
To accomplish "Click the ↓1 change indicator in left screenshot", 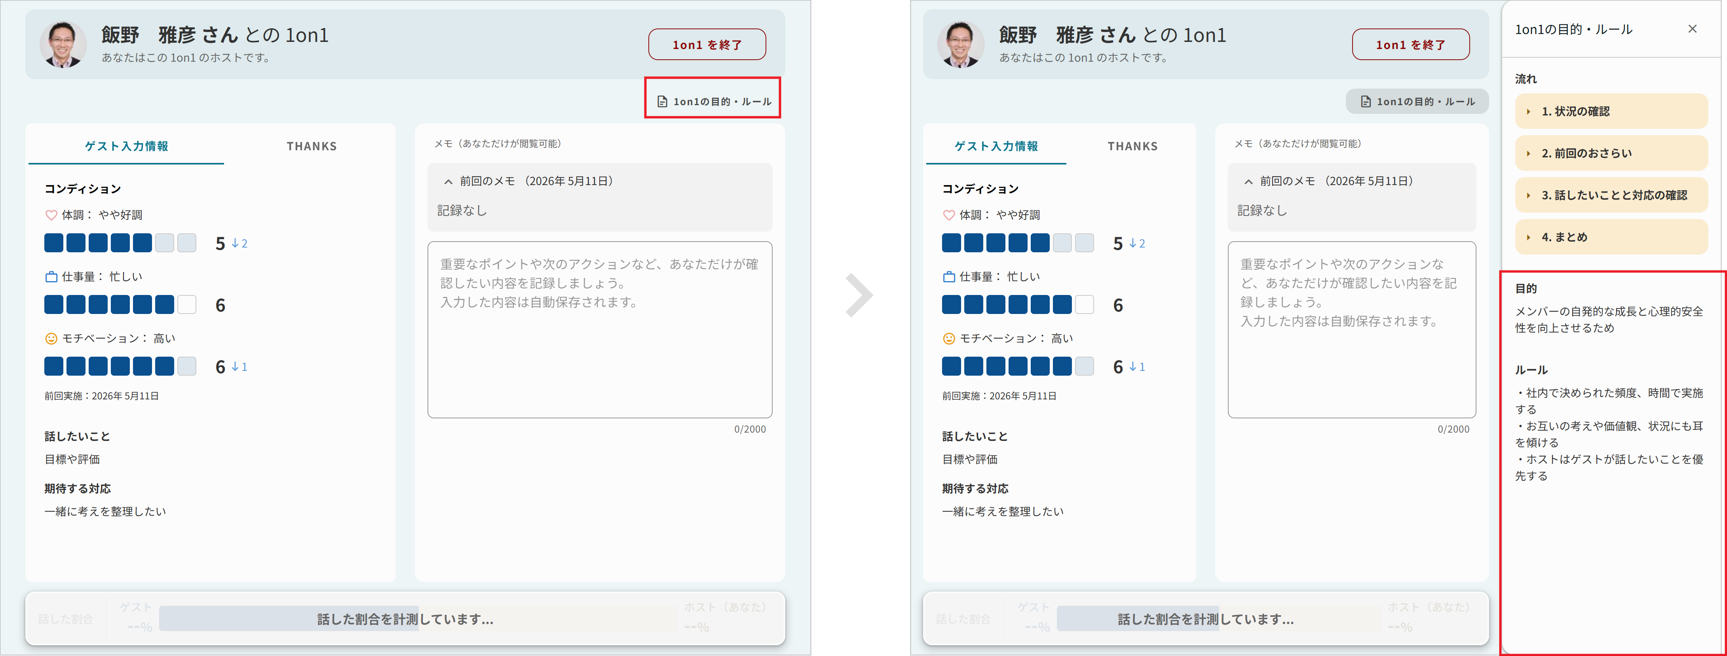I will (239, 367).
